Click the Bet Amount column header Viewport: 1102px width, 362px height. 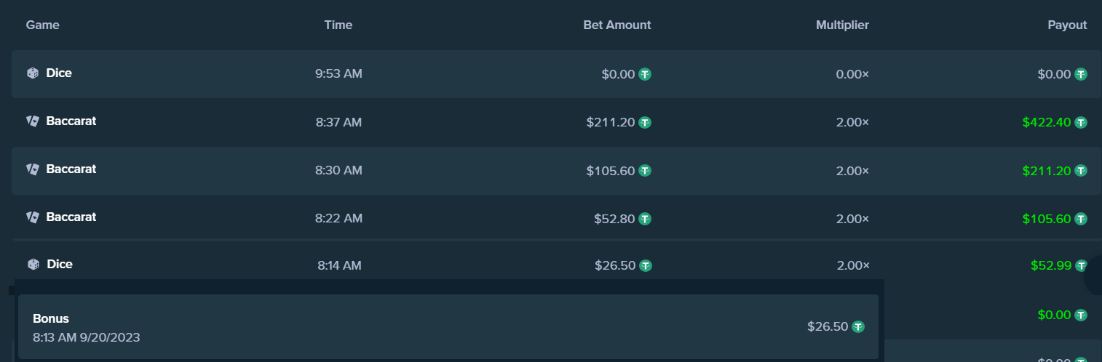pyautogui.click(x=617, y=25)
